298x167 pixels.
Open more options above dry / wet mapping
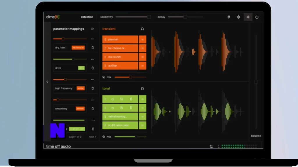[93, 39]
